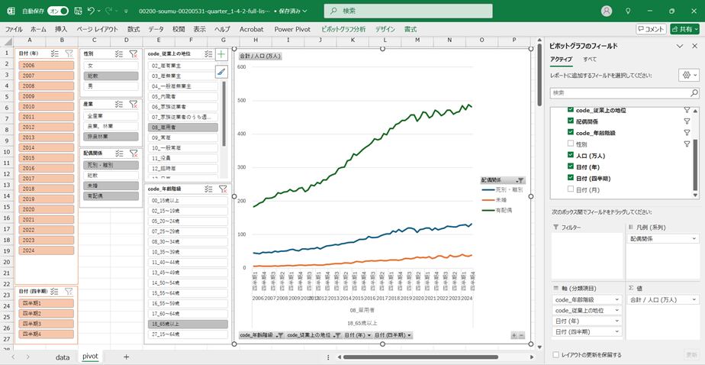The height and width of the screenshot is (365, 705).
Task: Open chart elements plus button
Action: coord(222,54)
